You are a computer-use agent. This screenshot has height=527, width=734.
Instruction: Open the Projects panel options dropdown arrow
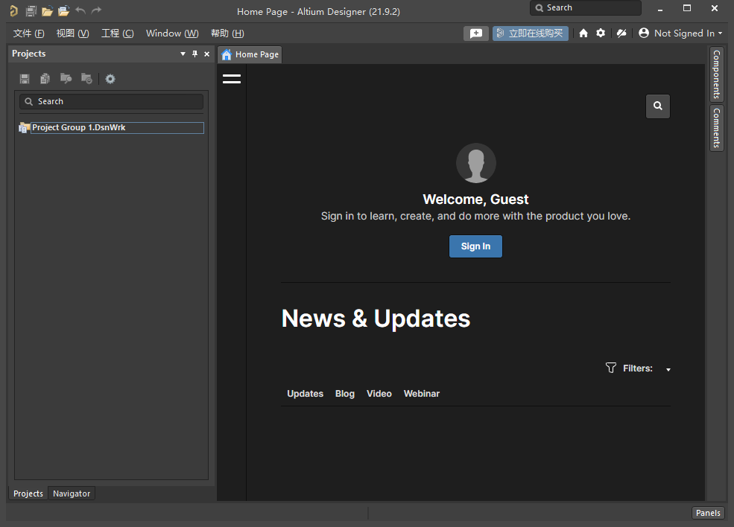183,54
